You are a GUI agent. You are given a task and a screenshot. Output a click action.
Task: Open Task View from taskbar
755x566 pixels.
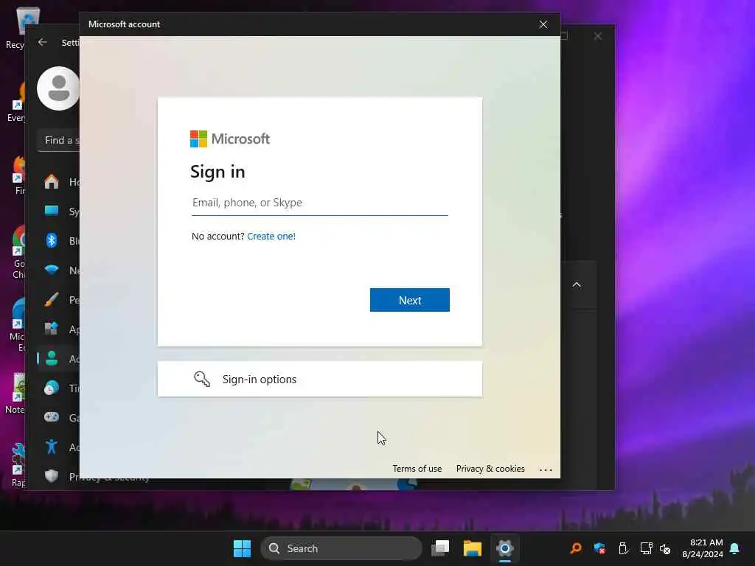point(440,548)
